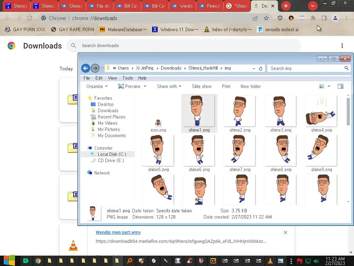Open the uBlock Origin extension icon
This screenshot has width=354, height=266.
280,18
